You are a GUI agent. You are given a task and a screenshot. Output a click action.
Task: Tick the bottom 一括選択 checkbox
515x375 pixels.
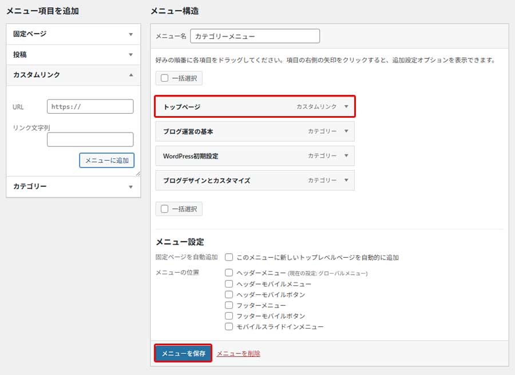point(165,209)
